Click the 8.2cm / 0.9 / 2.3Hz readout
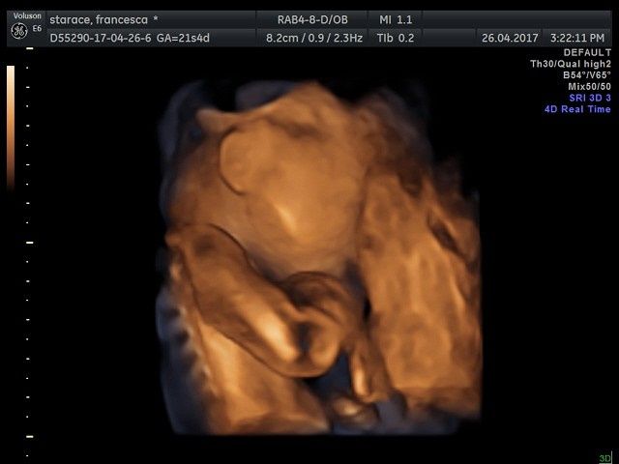 pyautogui.click(x=314, y=38)
